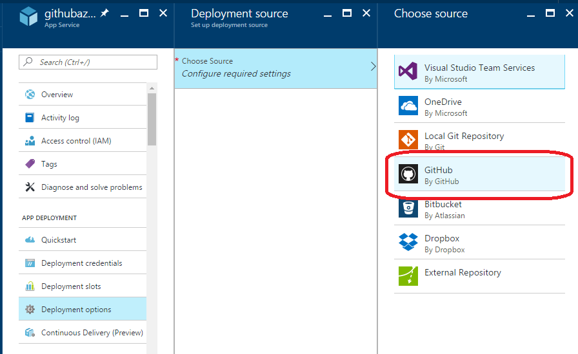The width and height of the screenshot is (578, 354).
Task: Click the Search (Ctrl+/) field
Action: (x=88, y=62)
